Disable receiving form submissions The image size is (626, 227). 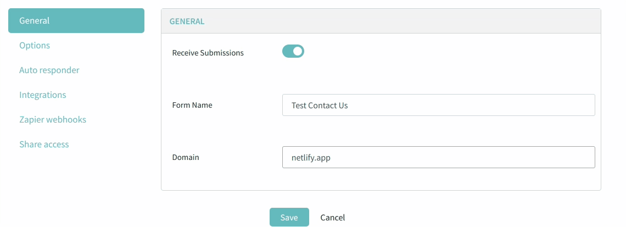click(x=293, y=52)
